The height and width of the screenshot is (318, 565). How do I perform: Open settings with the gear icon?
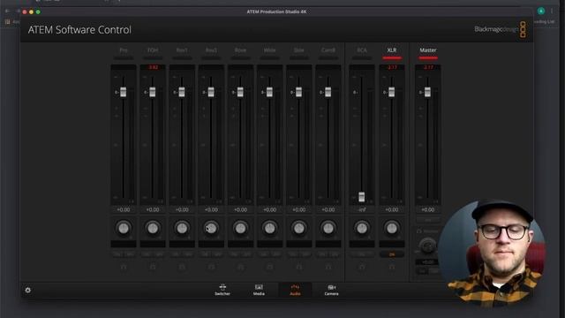[x=27, y=290]
